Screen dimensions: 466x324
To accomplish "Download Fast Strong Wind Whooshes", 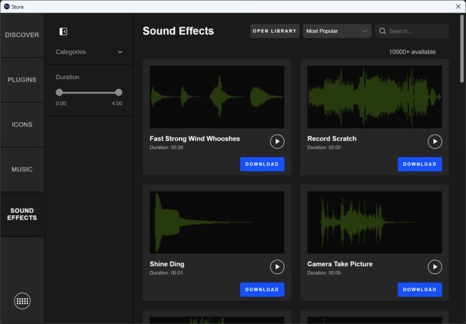I will tap(262, 164).
